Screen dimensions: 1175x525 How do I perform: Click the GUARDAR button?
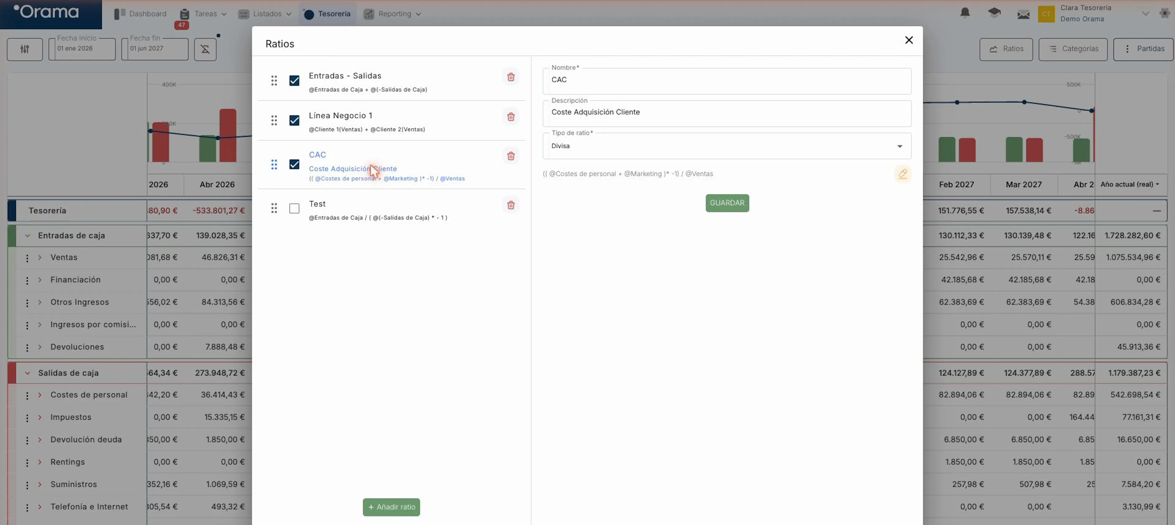tap(727, 203)
